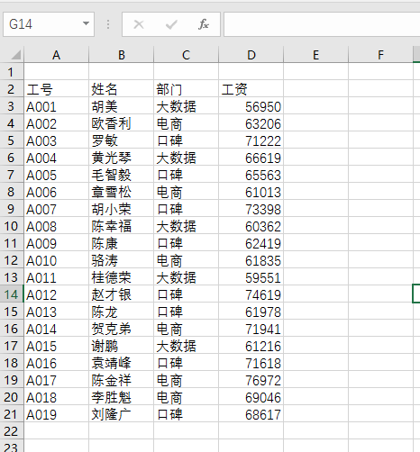Select column C header
Image resolution: width=420 pixels, height=452 pixels.
[x=187, y=55]
